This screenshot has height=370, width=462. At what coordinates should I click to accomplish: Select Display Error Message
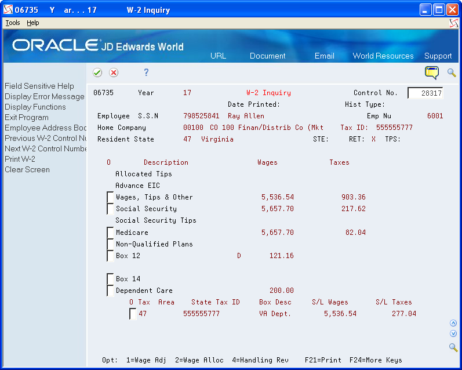(45, 97)
